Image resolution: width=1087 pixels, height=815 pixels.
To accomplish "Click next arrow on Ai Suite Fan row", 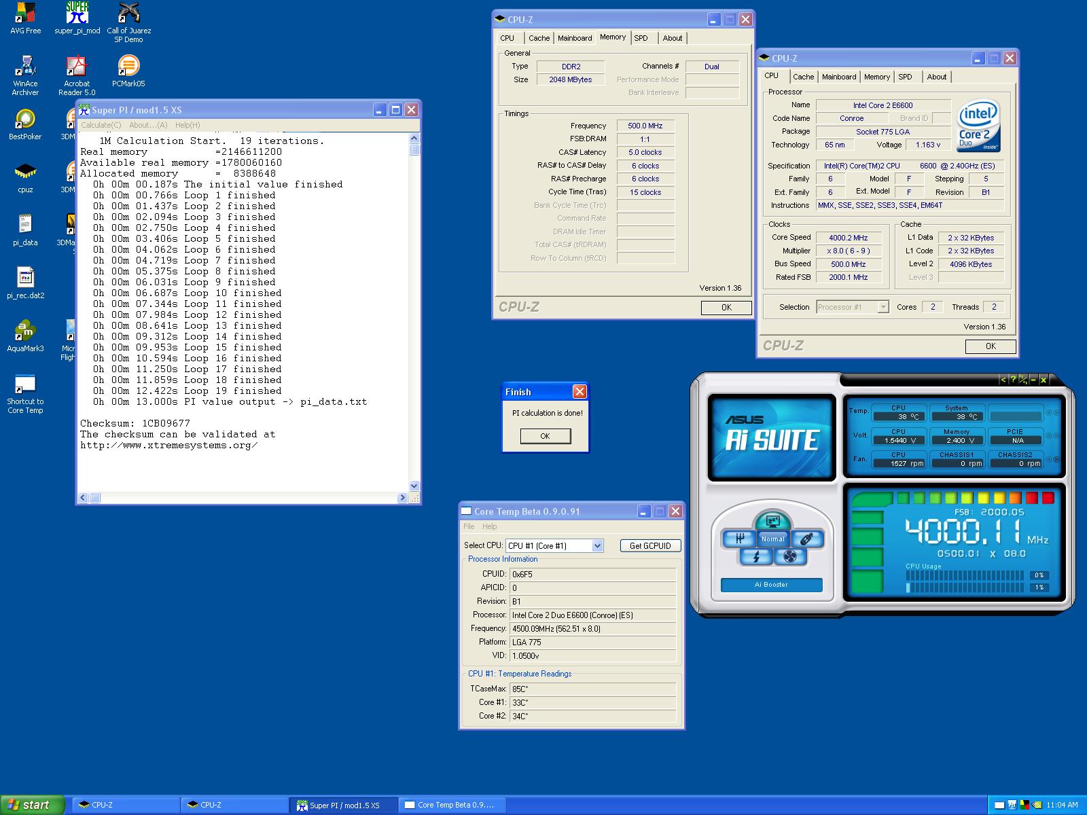I will (x=1056, y=460).
